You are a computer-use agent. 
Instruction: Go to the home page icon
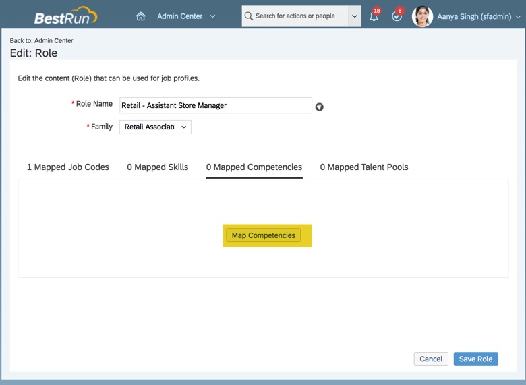pos(140,16)
